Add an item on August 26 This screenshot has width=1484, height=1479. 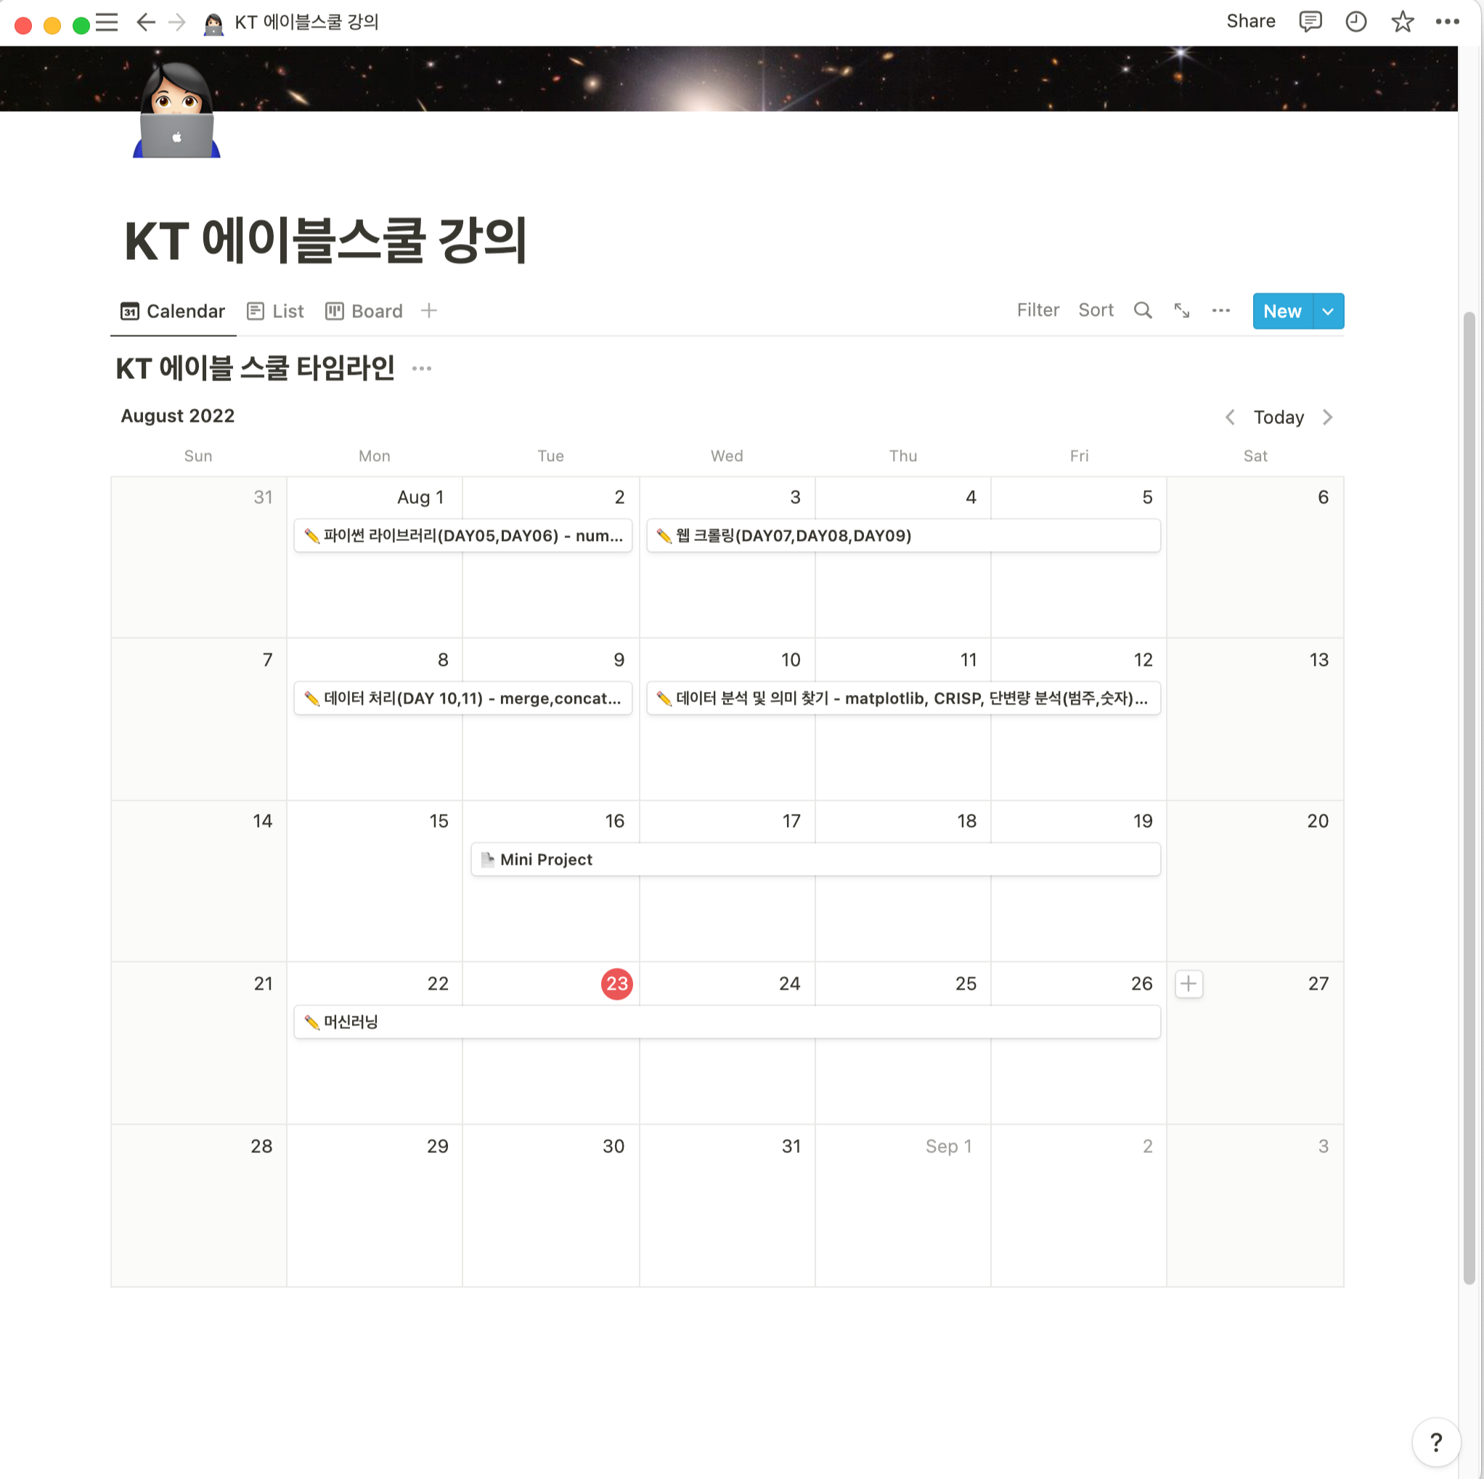pyautogui.click(x=1189, y=983)
